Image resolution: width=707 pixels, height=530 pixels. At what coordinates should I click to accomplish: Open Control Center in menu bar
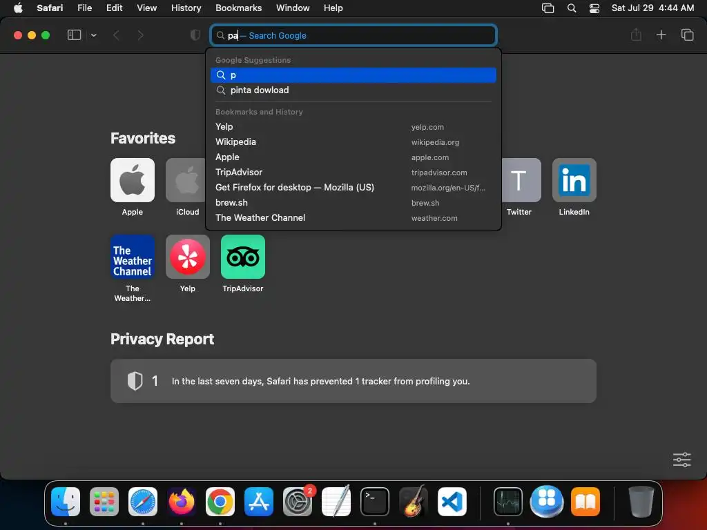click(594, 8)
